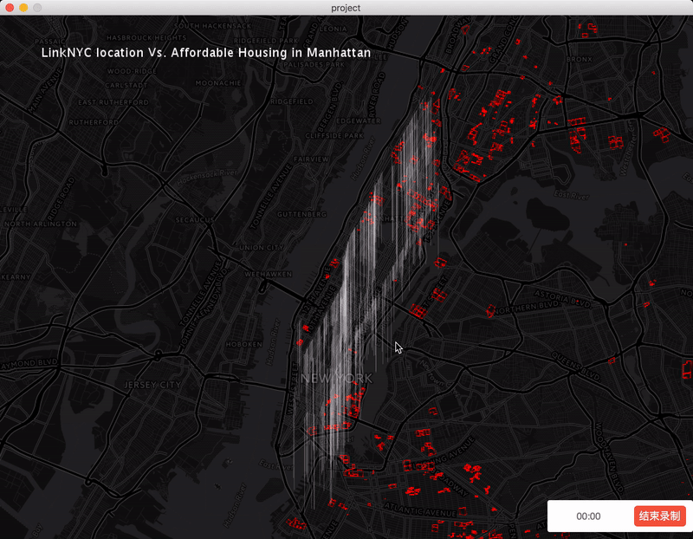Click the 00:00 recording timer
Screen dimensions: 693x539
click(x=588, y=516)
